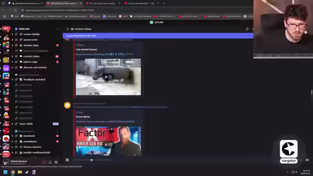Expand the BONJWA server dropdown header
The image size is (313, 176).
(37, 29)
